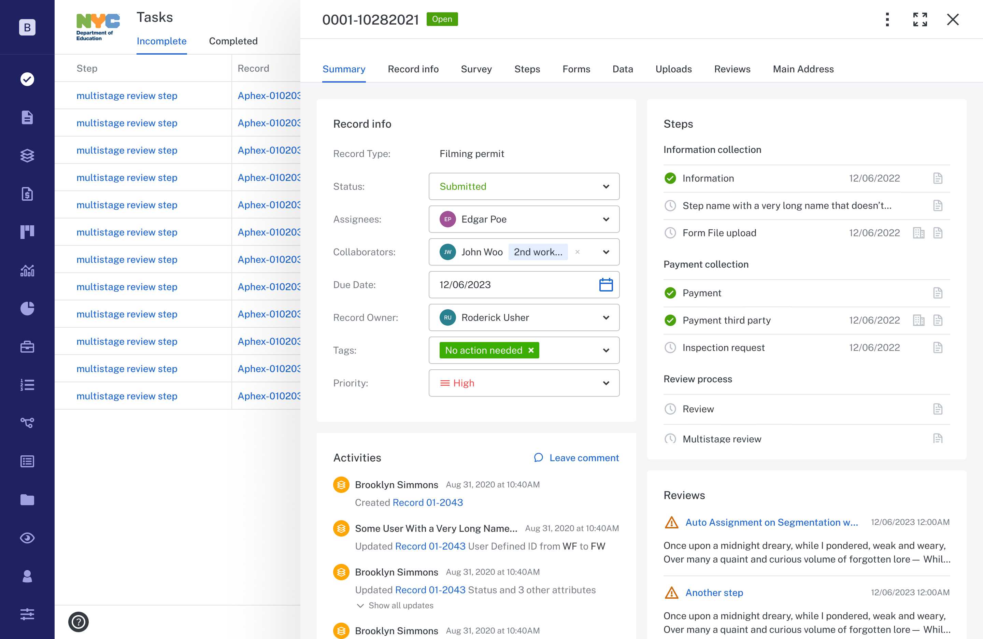Screen dimensions: 983x639
Task: Expand the Assignees dropdown with Edgar Poe
Action: pyautogui.click(x=524, y=219)
